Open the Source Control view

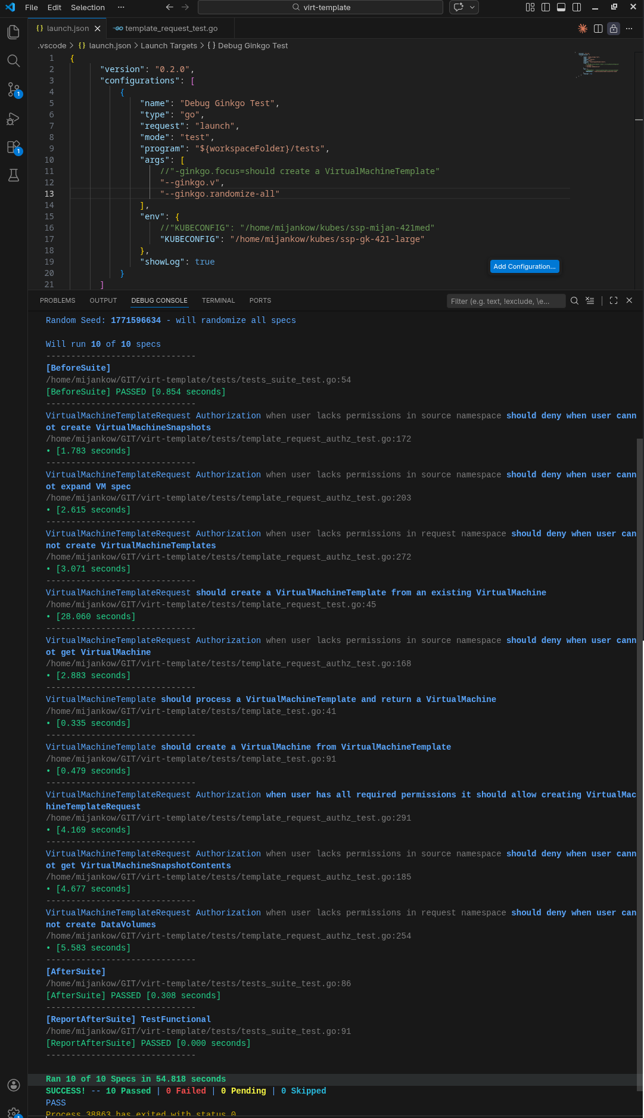13,89
